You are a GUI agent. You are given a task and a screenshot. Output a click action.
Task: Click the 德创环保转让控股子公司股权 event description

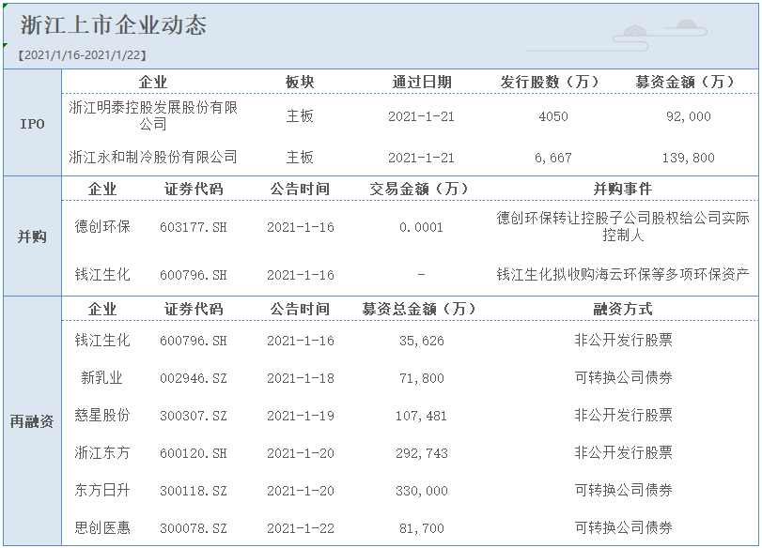click(623, 227)
